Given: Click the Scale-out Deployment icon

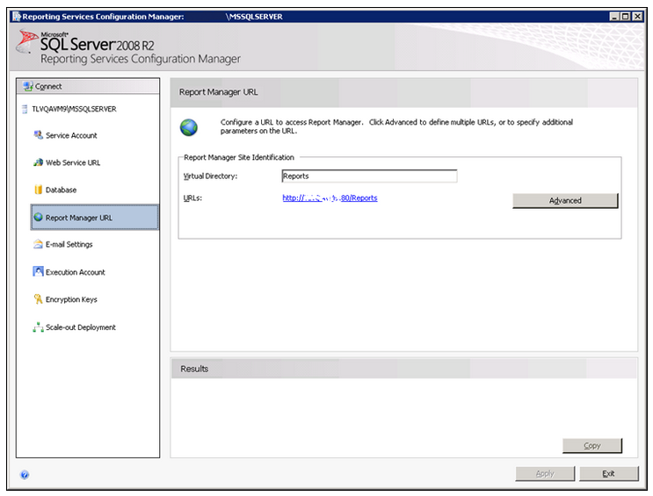Looking at the screenshot, I should click(x=39, y=327).
